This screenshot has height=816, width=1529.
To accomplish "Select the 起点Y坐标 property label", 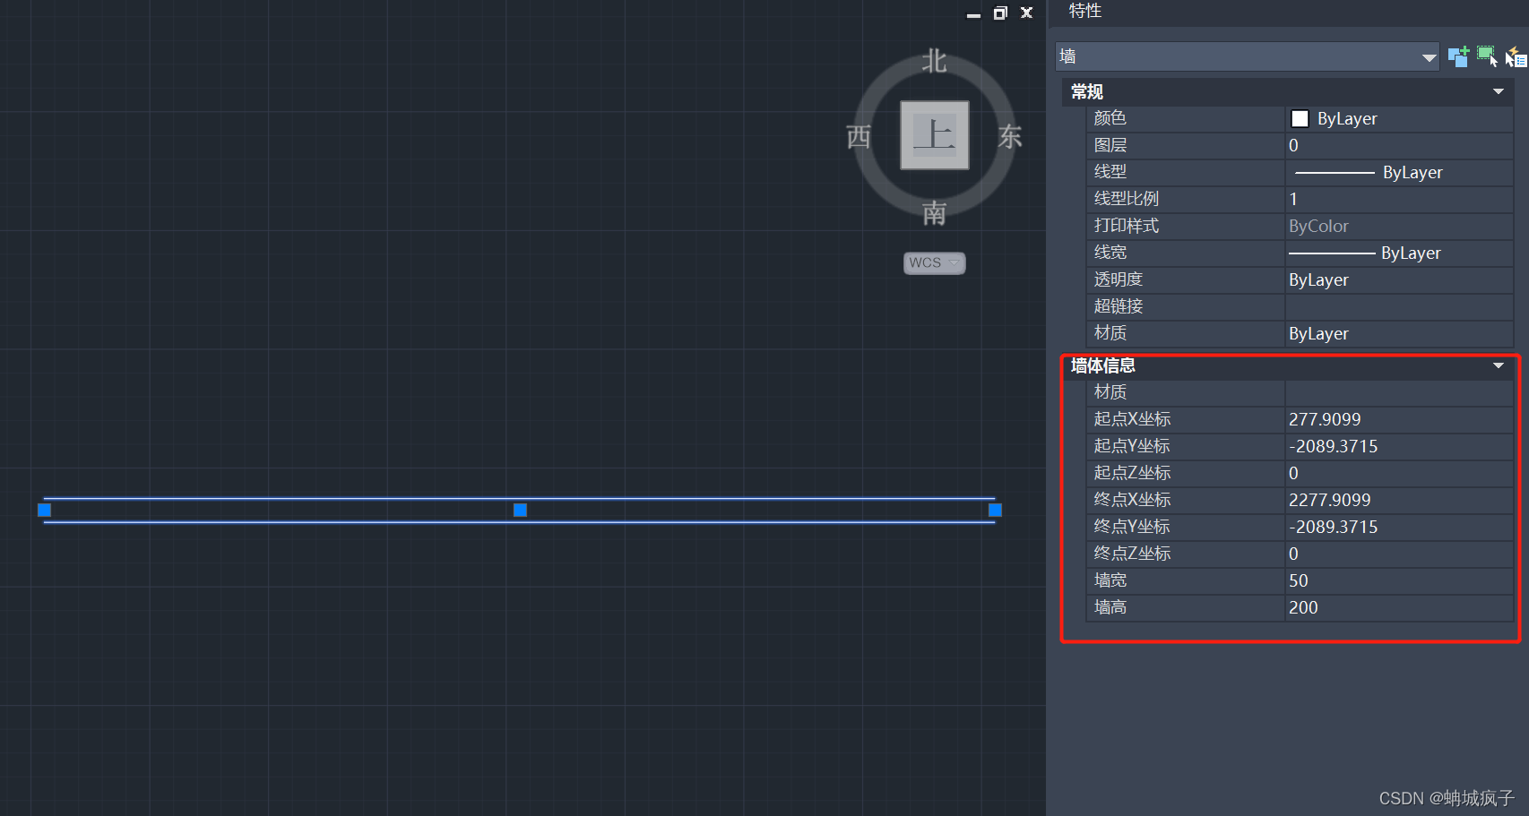I will pyautogui.click(x=1132, y=446).
